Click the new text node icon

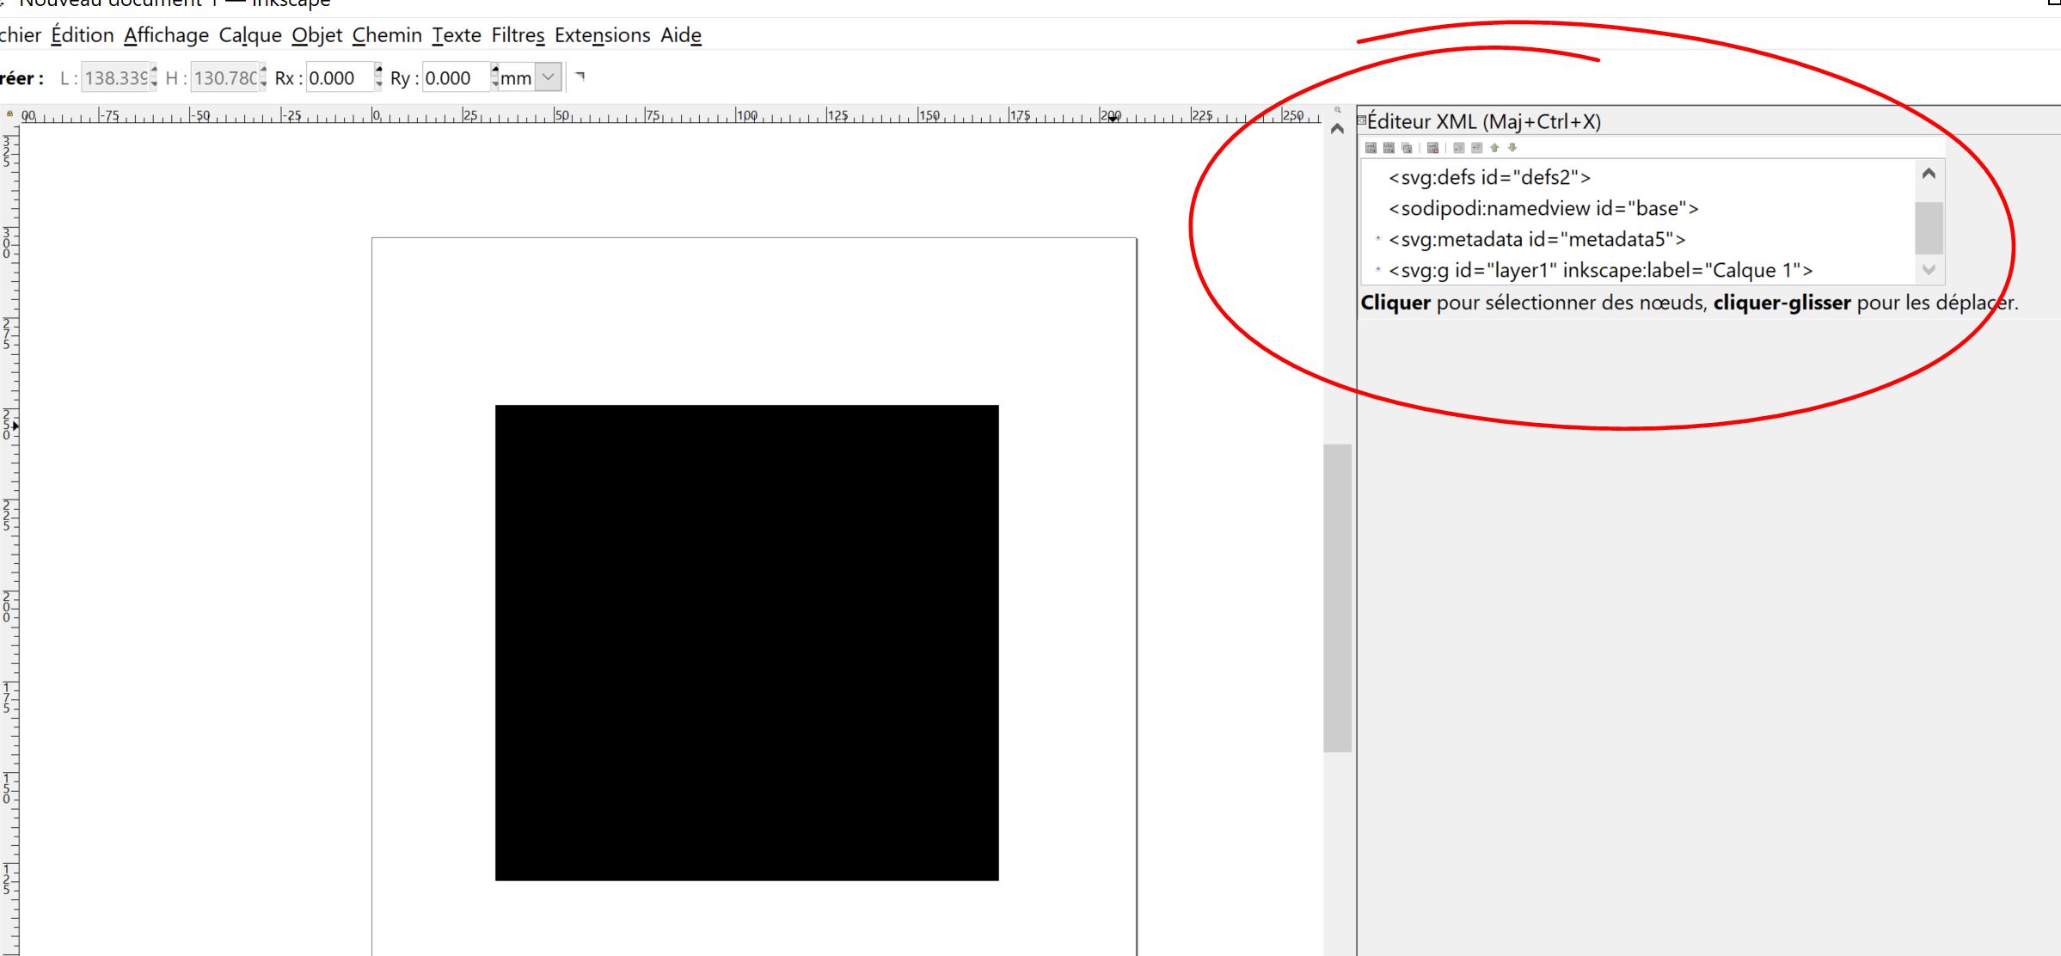(x=1389, y=148)
